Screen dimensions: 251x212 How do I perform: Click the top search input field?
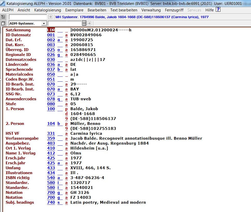(x=28, y=17)
